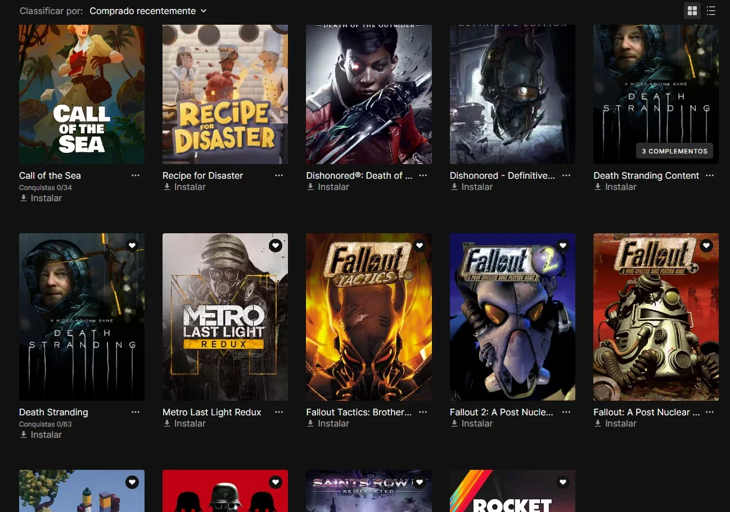Click 'Classificar por:' label
This screenshot has width=730, height=512.
click(x=51, y=11)
